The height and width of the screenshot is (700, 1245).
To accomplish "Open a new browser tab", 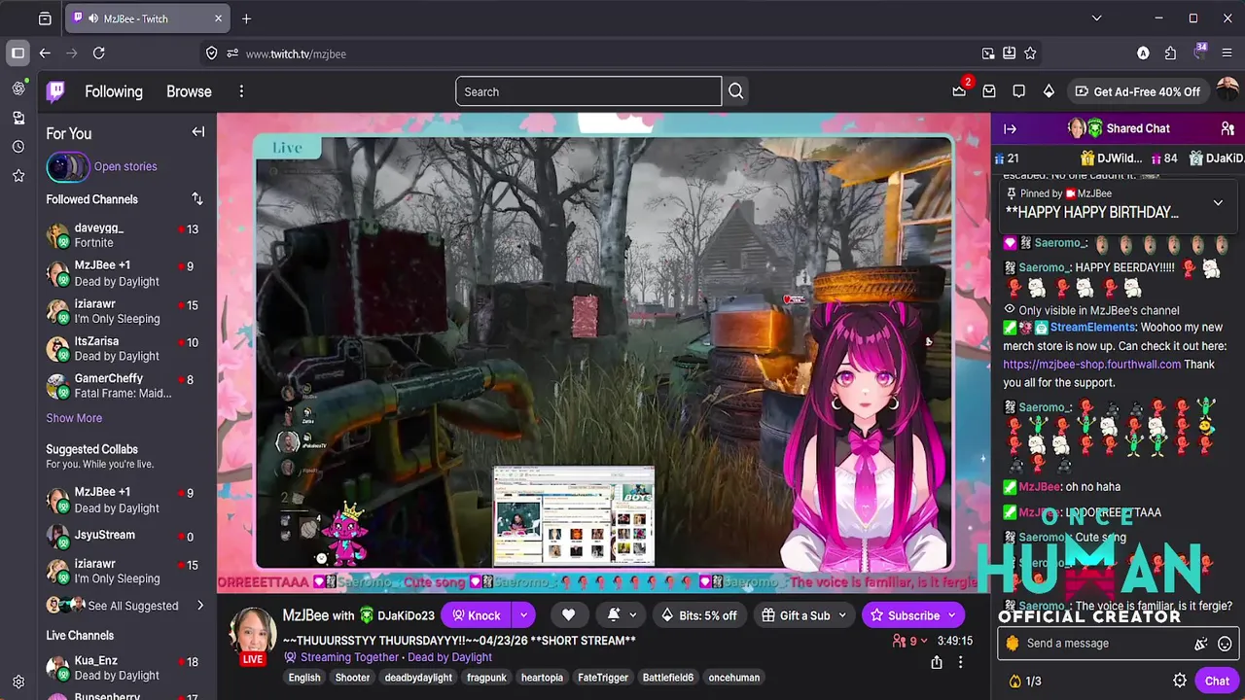I will pos(246,18).
